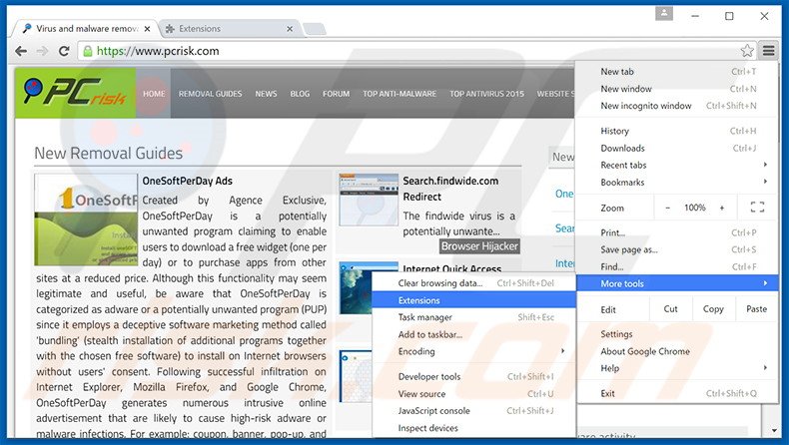This screenshot has width=789, height=445.
Task: Bookmark this page with the star
Action: [x=747, y=51]
